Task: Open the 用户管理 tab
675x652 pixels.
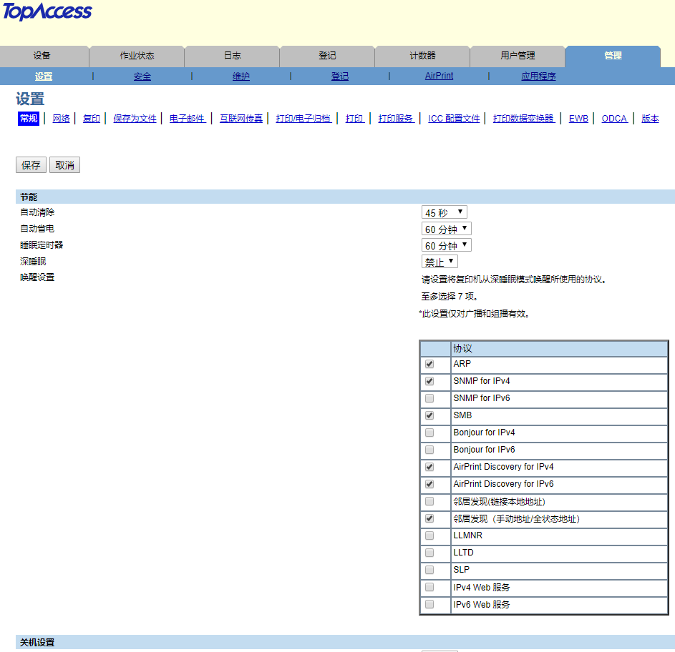Action: pos(518,56)
